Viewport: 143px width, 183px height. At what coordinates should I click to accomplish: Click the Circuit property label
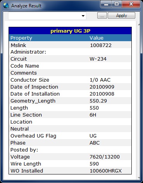click(x=19, y=59)
